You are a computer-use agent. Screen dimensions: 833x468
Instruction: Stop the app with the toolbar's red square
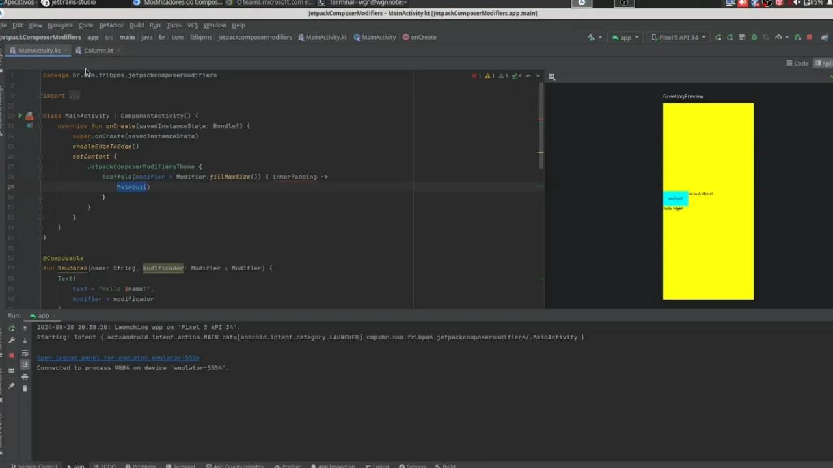(x=809, y=38)
